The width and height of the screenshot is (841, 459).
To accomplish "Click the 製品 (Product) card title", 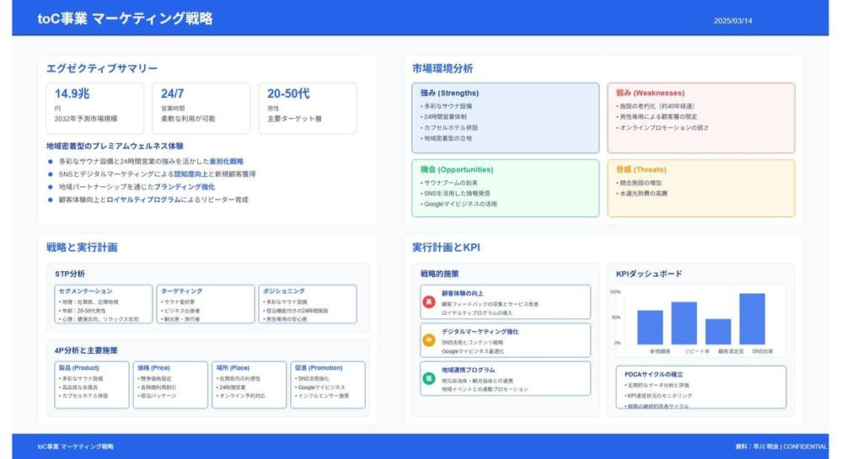I will coord(79,368).
